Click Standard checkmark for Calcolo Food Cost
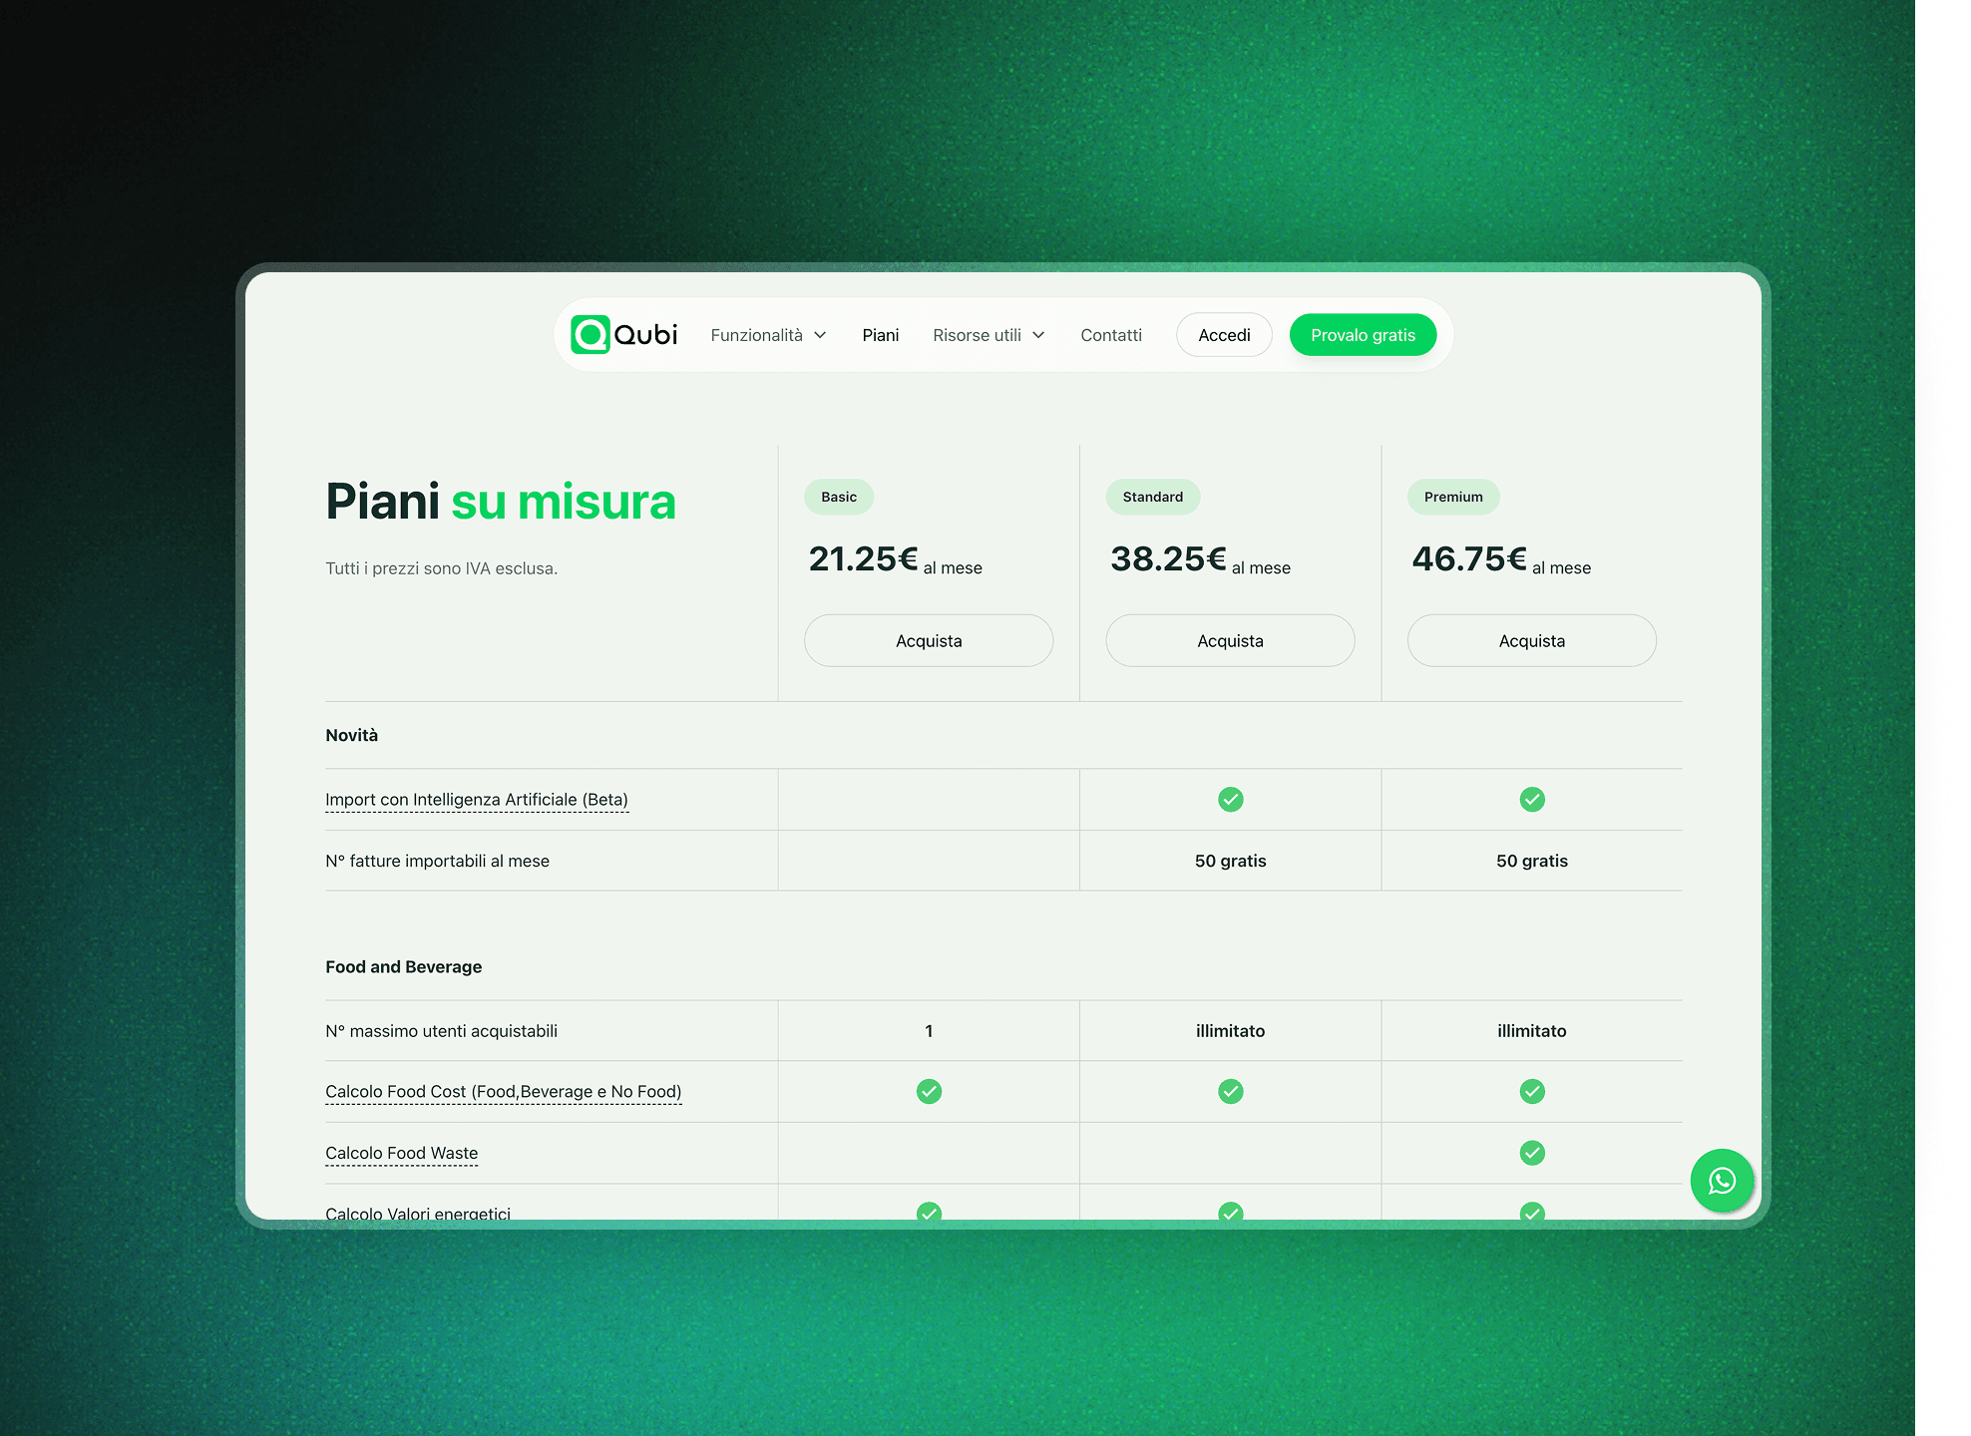Screen dimensions: 1971x1436 (1230, 1092)
